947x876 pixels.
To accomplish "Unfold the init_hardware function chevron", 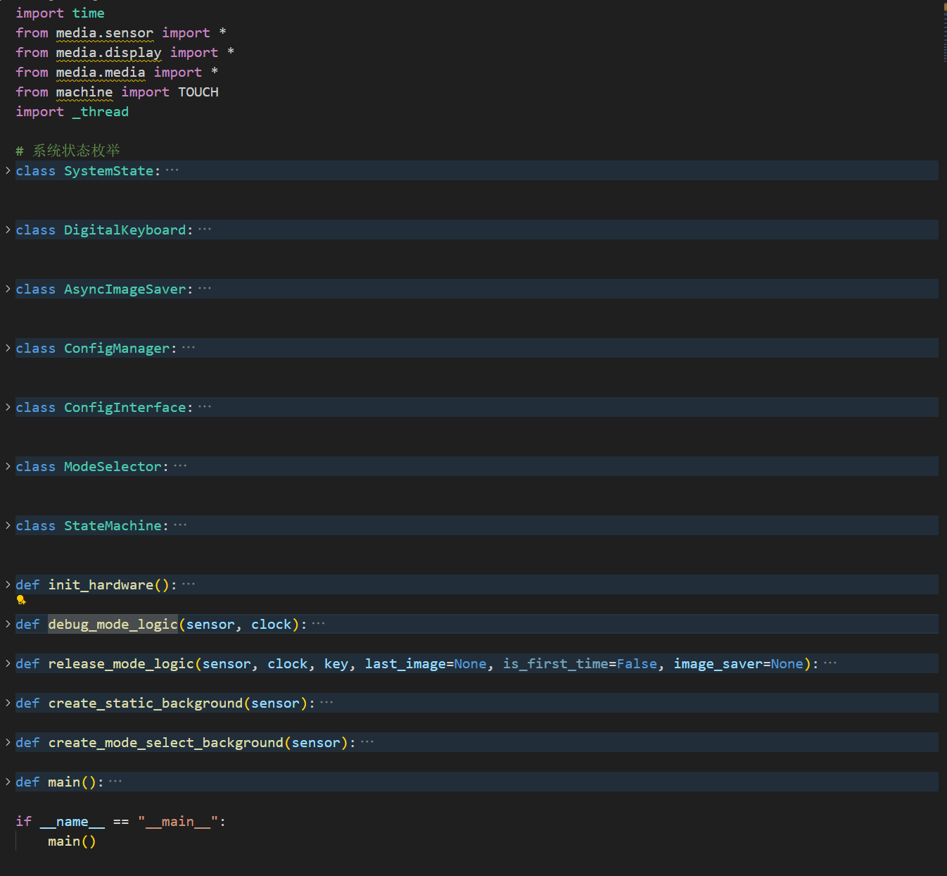I will click(x=8, y=584).
